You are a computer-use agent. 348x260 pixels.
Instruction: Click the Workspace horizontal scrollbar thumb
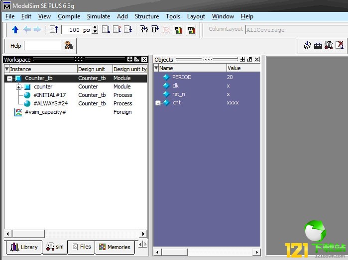click(28, 234)
